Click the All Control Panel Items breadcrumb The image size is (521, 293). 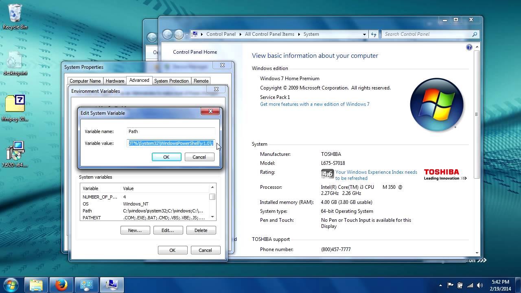[x=269, y=34]
